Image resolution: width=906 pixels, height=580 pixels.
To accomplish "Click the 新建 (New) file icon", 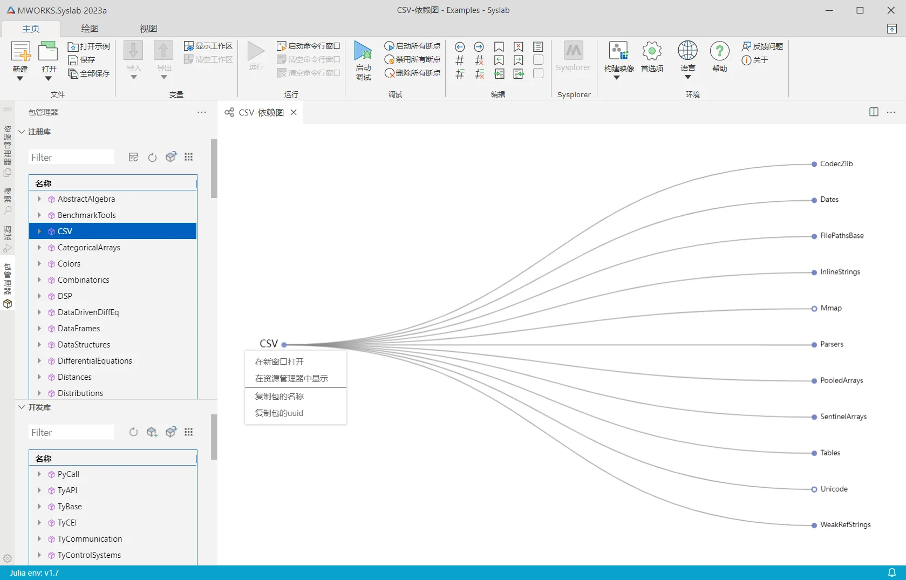I will (21, 52).
